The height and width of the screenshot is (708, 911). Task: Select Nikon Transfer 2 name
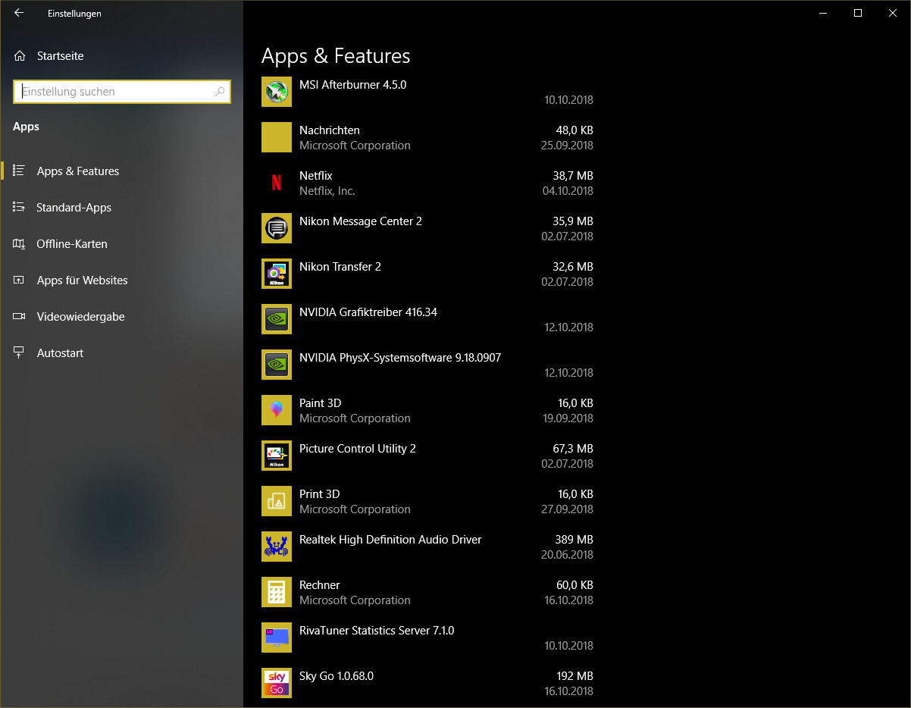coord(340,267)
